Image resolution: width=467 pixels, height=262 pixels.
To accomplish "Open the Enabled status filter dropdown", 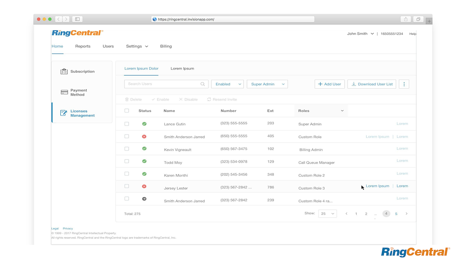I will (x=227, y=84).
